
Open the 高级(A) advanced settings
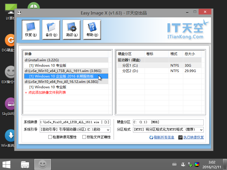pos(72,30)
